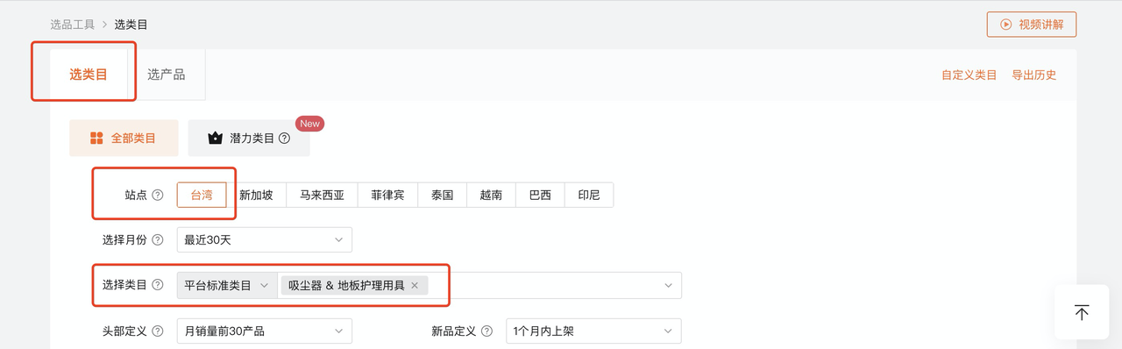Viewport: 1122px width, 349px height.
Task: Remove the 吸尘器 & 地板护理用具 tag
Action: coord(415,285)
